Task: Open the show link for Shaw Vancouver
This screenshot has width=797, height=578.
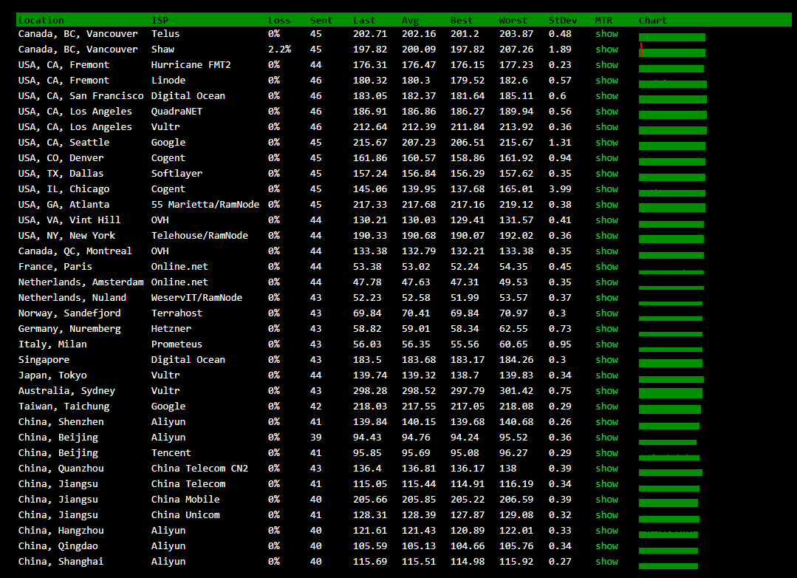Action: [x=606, y=50]
